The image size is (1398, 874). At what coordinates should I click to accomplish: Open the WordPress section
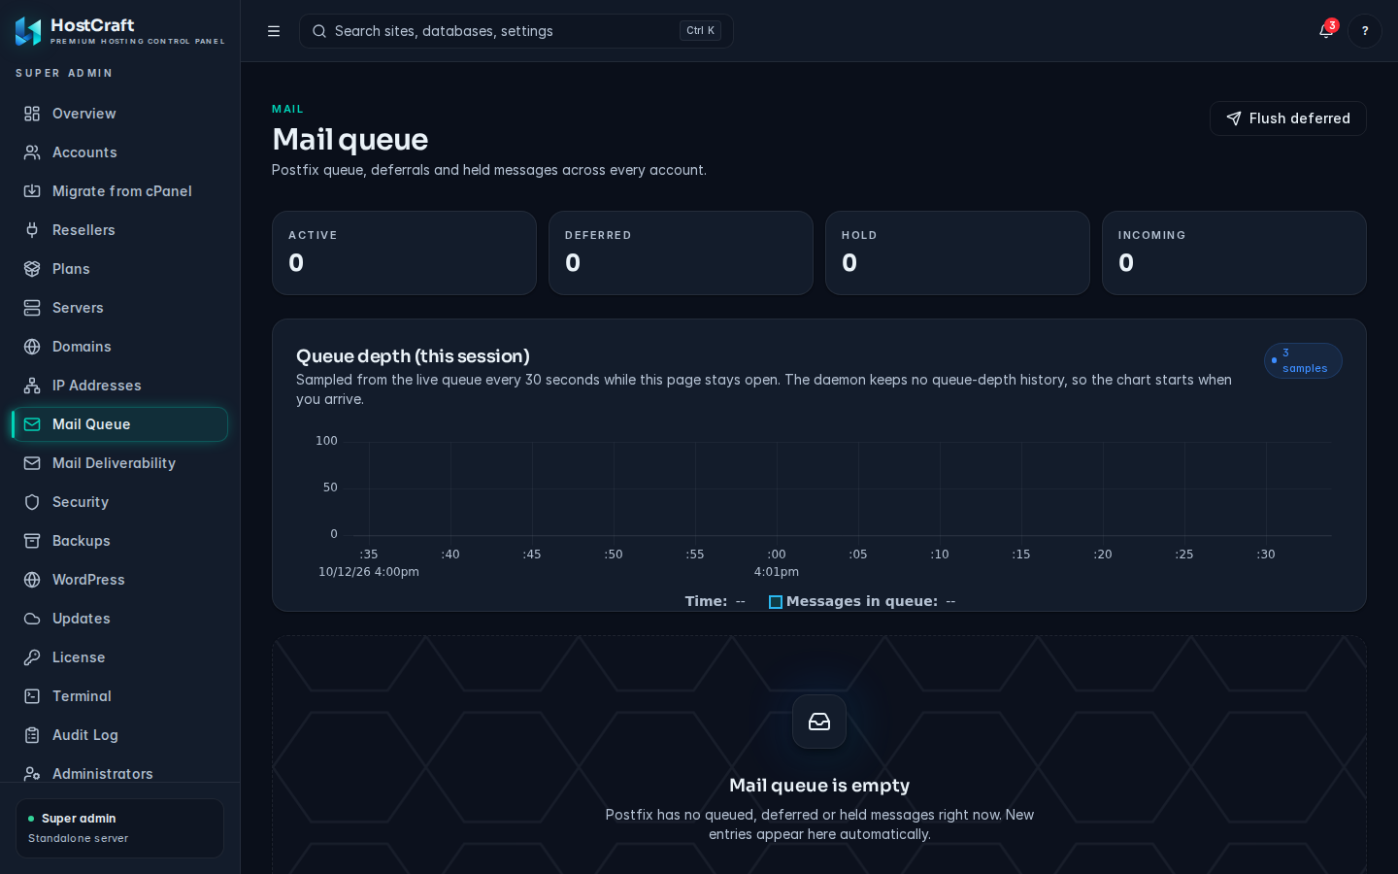point(120,580)
